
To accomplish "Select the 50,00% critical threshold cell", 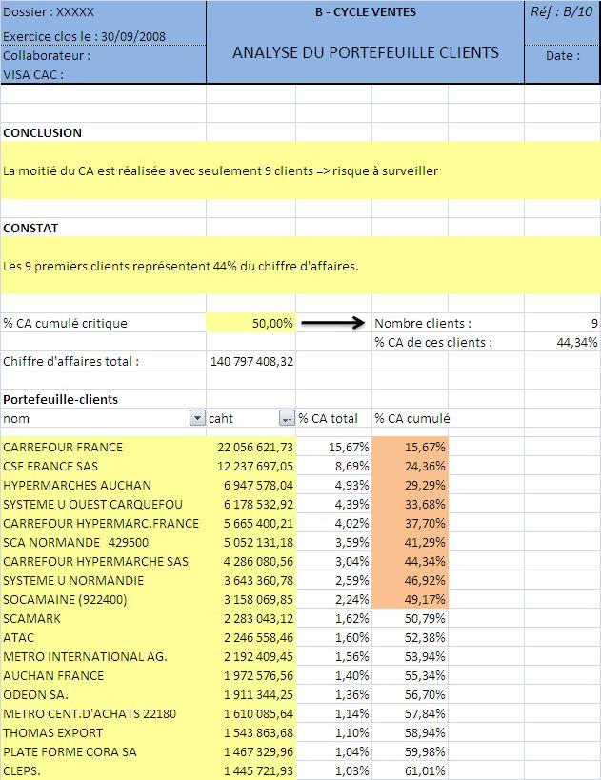I will click(251, 324).
